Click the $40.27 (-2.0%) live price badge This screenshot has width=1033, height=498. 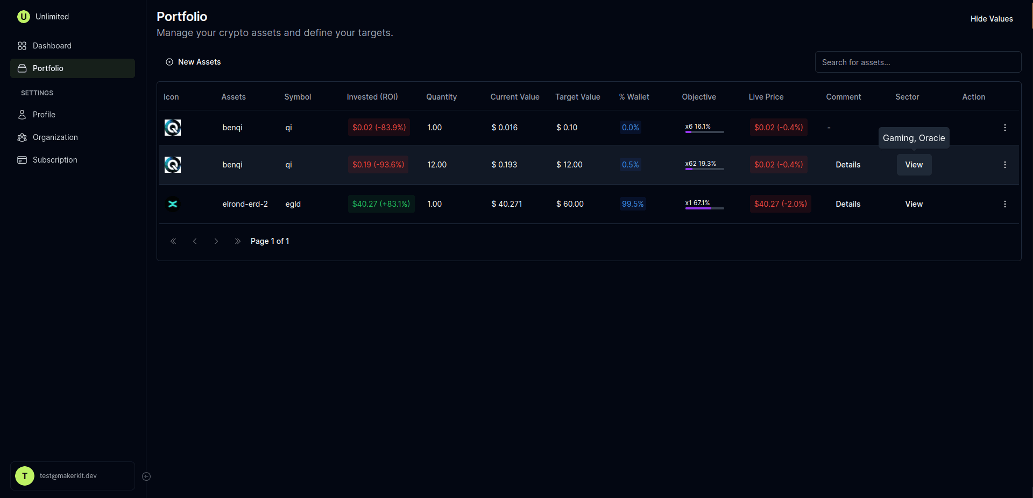[x=781, y=204]
